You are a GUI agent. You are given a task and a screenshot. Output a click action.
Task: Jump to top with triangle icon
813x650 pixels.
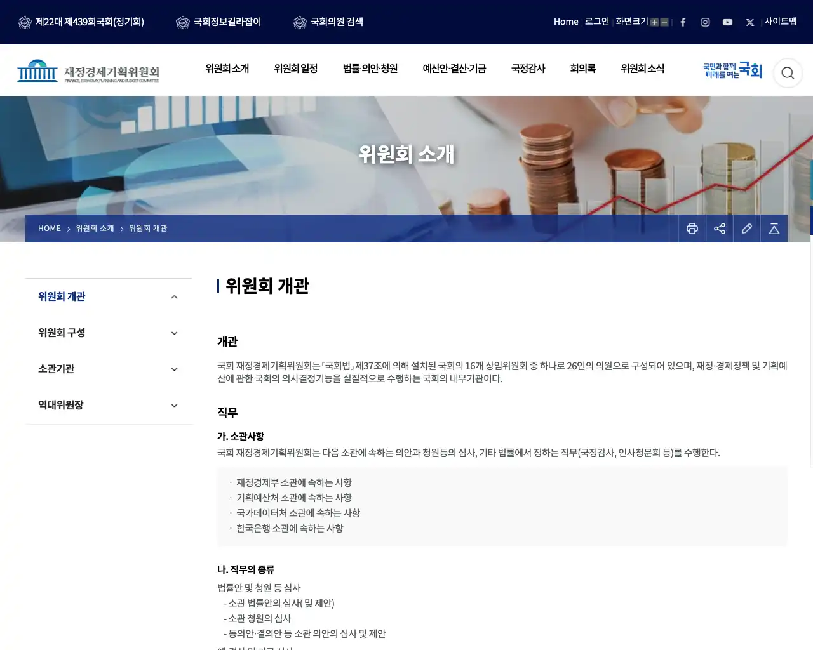pos(774,229)
